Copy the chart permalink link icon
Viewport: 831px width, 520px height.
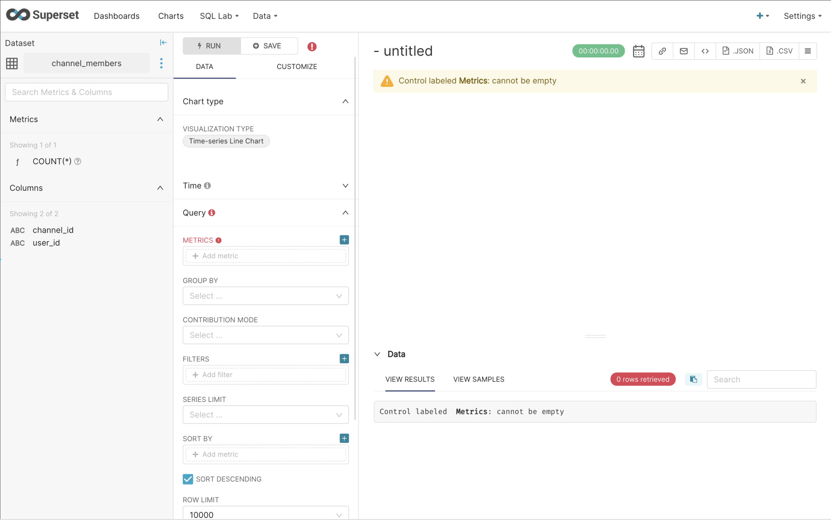point(662,51)
